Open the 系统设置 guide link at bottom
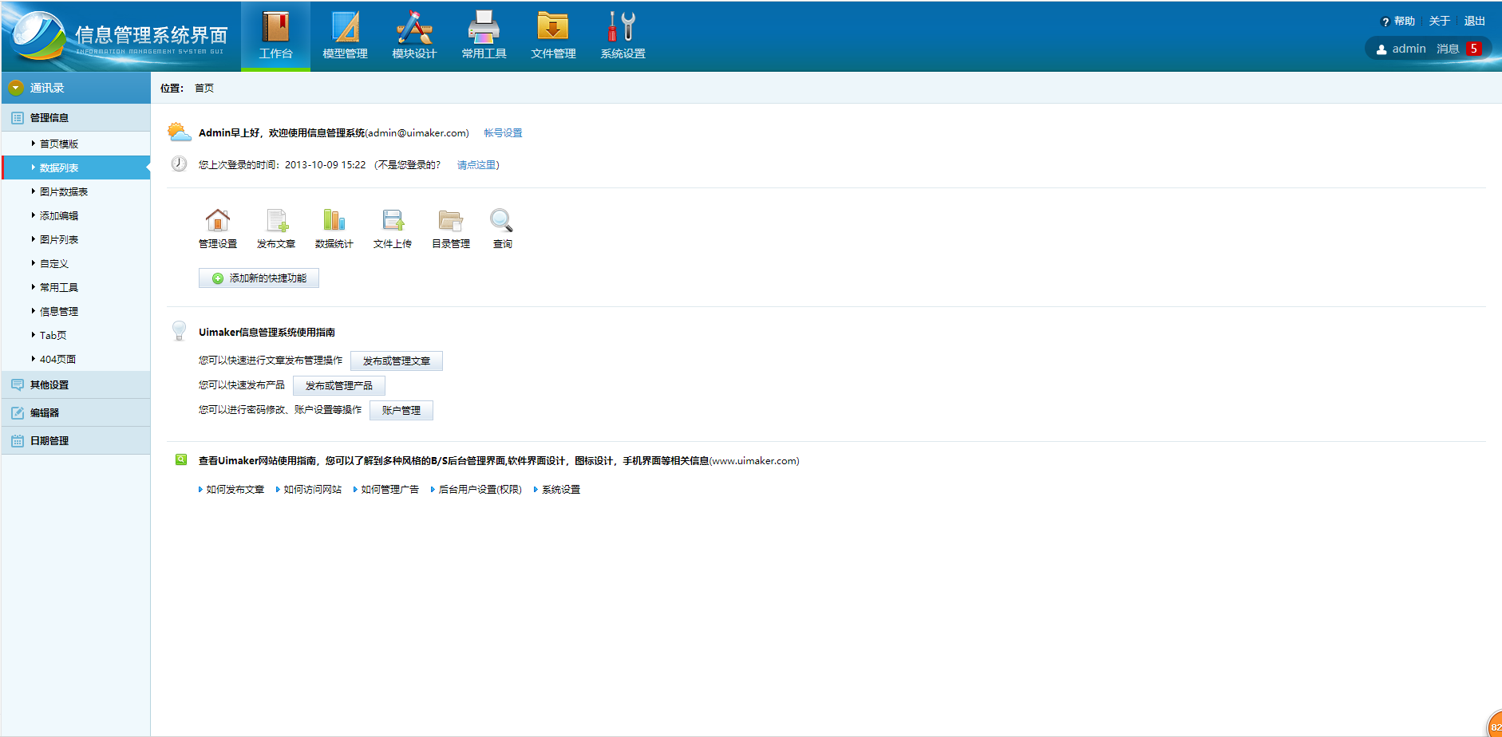 (561, 490)
